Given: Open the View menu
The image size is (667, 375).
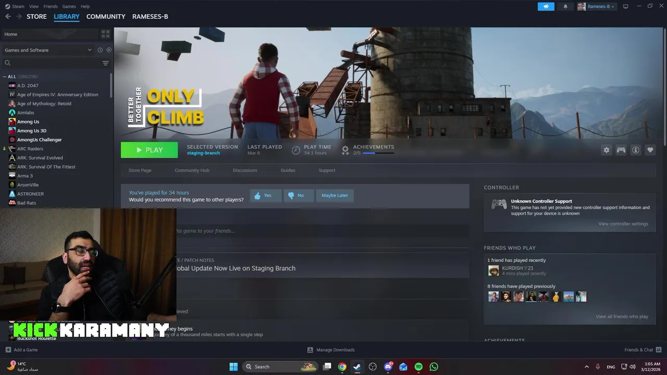Looking at the screenshot, I should click(34, 6).
